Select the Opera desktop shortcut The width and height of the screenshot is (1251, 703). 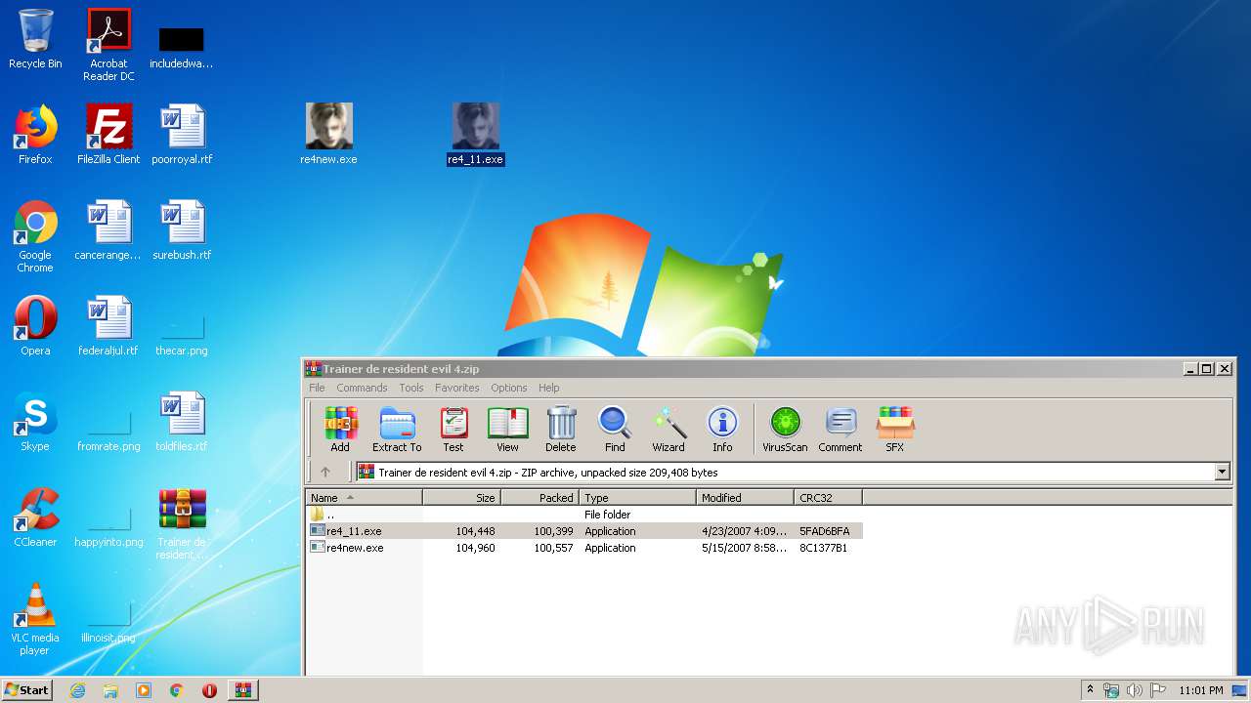click(35, 326)
